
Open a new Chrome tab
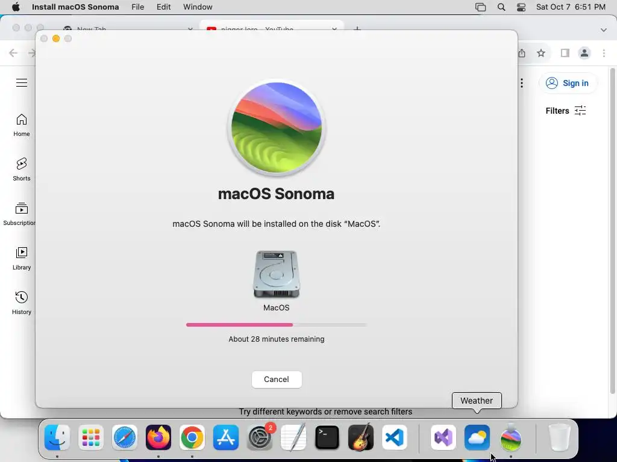coord(357,29)
